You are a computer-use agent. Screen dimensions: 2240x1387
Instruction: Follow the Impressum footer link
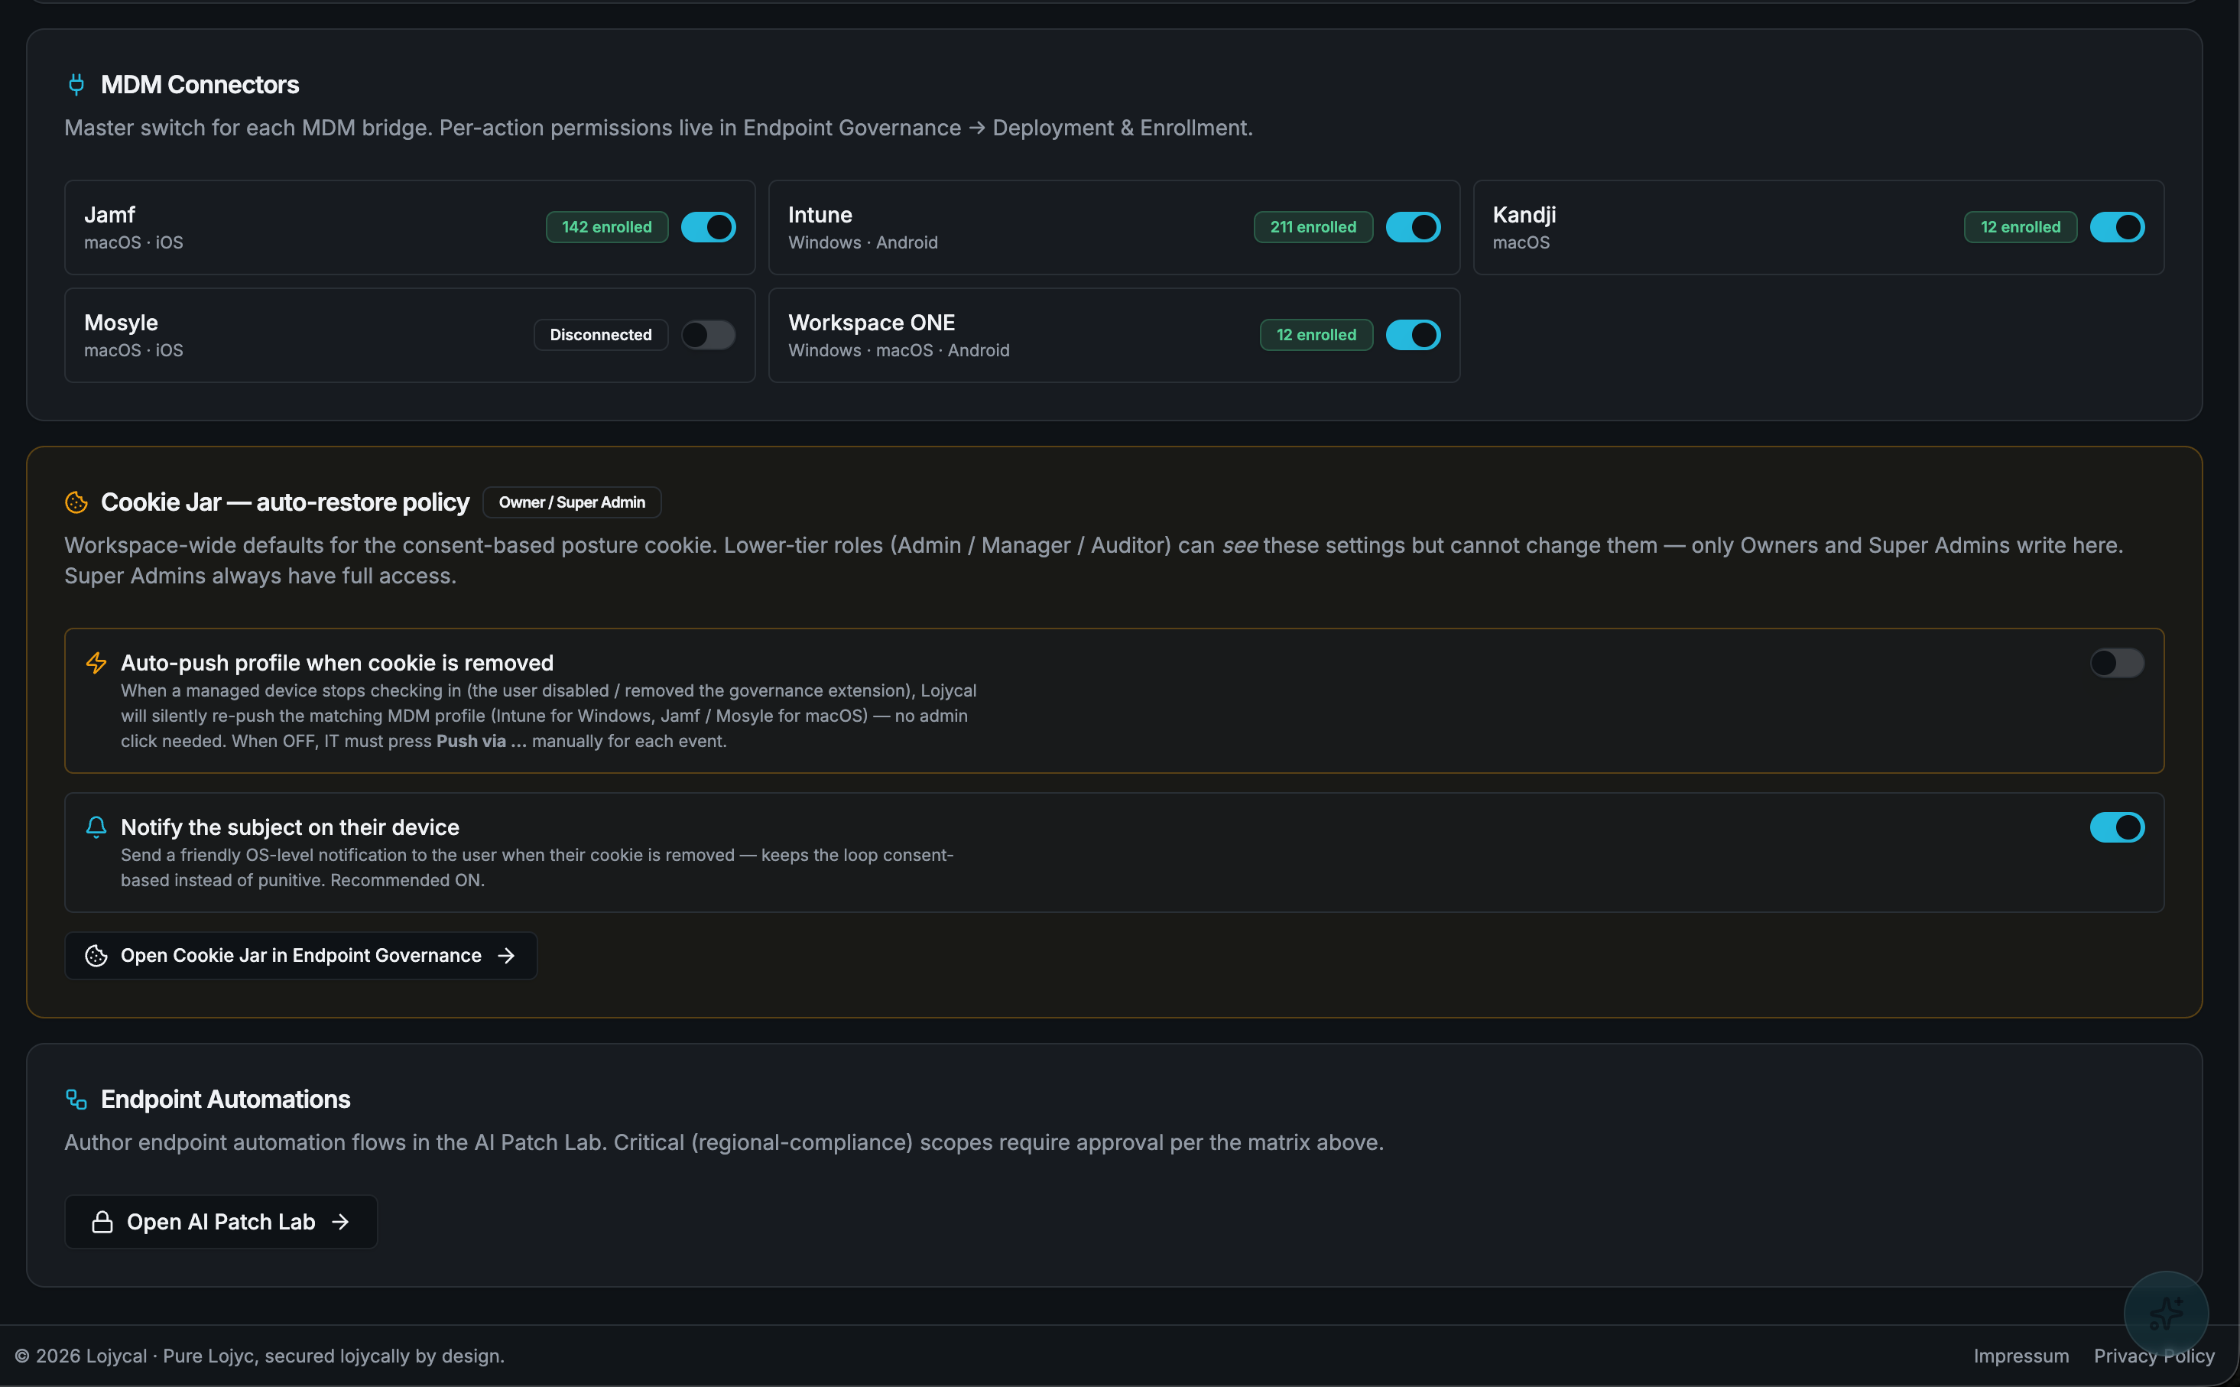[x=2021, y=1356]
